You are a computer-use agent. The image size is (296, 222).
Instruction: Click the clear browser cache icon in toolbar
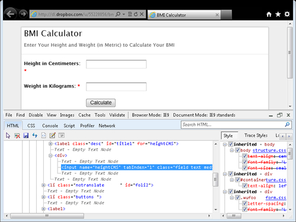coord(17,136)
